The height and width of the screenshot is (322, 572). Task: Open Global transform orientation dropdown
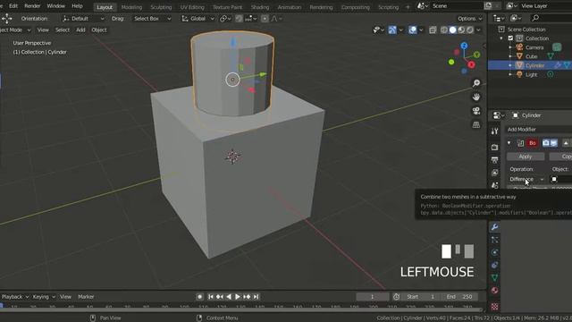click(x=198, y=18)
